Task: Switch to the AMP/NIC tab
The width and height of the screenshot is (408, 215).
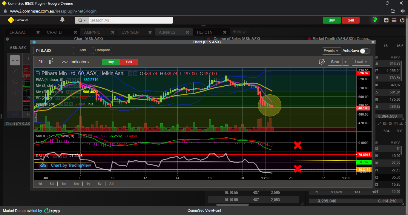Action: (92, 32)
